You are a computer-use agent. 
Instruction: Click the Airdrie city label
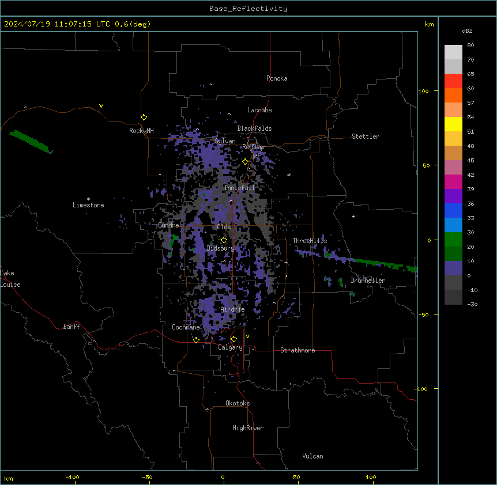[x=233, y=309]
